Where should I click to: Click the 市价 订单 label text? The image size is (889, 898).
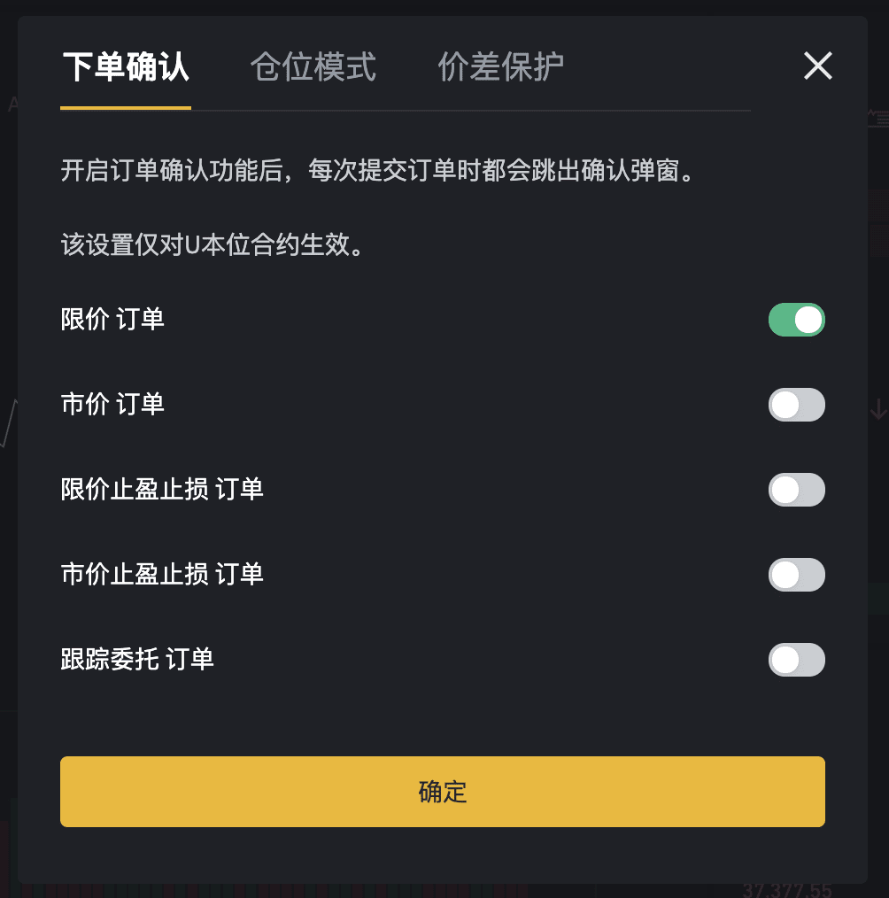coord(112,404)
